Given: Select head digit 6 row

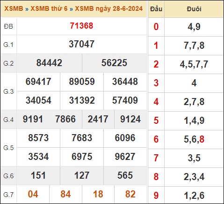Looking at the screenshot, I should [x=186, y=139].
